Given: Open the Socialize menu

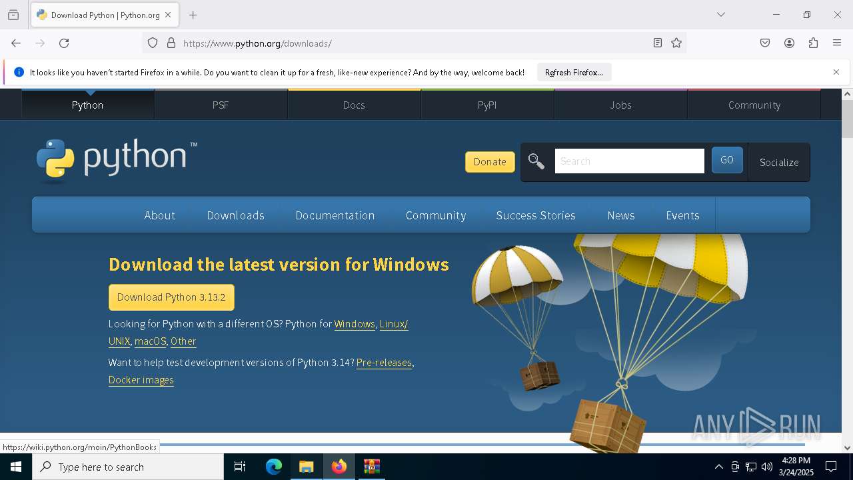Looking at the screenshot, I should coord(779,162).
